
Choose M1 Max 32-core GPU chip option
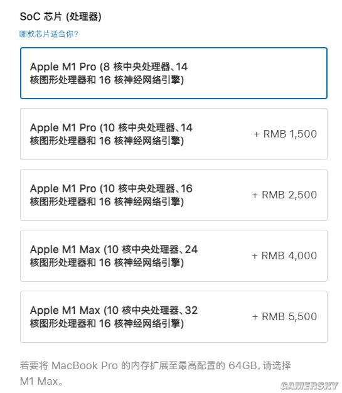[x=174, y=317]
